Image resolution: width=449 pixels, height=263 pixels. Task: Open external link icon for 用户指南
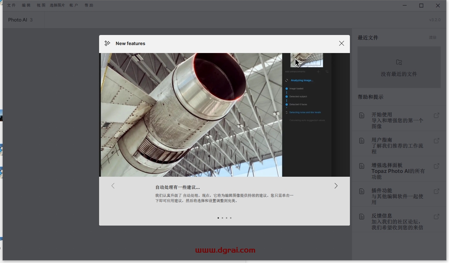pyautogui.click(x=437, y=141)
